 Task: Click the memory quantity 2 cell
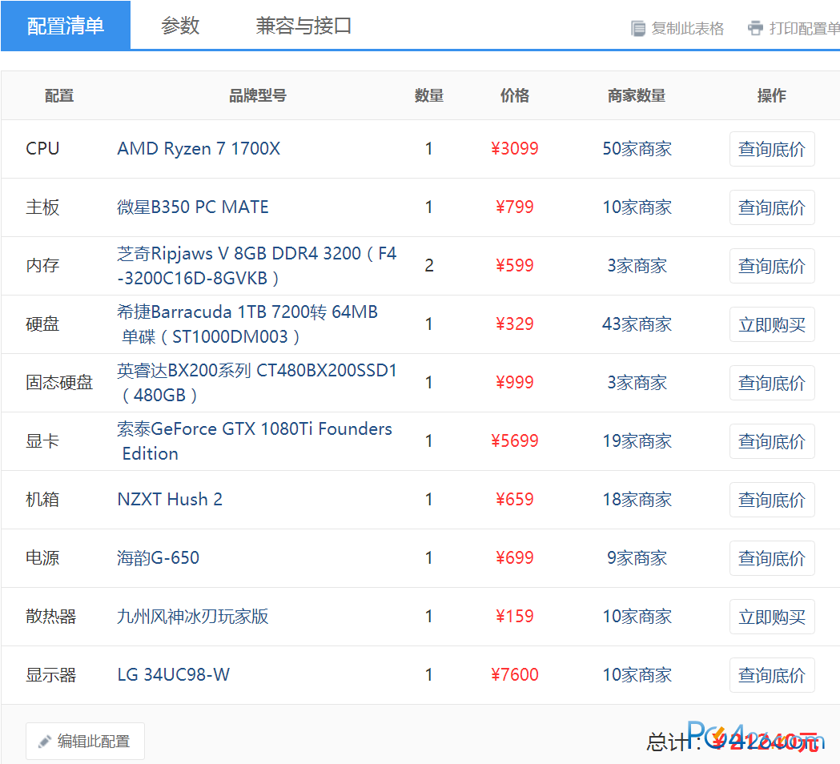[x=429, y=265]
